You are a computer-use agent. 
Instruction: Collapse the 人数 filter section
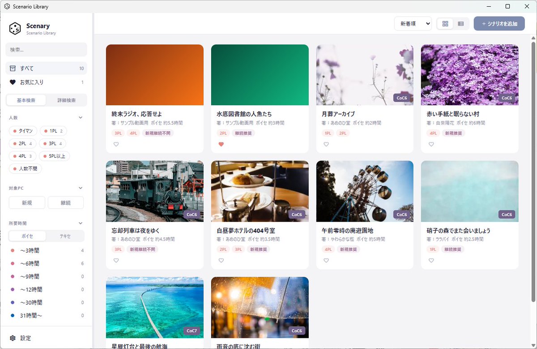[x=81, y=117]
